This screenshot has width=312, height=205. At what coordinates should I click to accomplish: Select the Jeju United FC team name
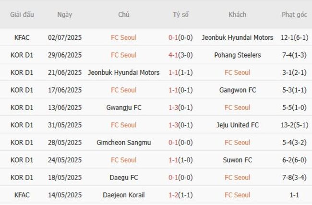coord(237,125)
